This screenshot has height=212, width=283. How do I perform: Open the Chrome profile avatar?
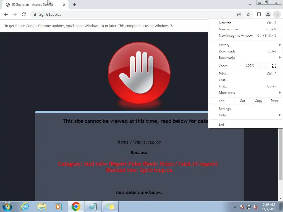[268, 14]
